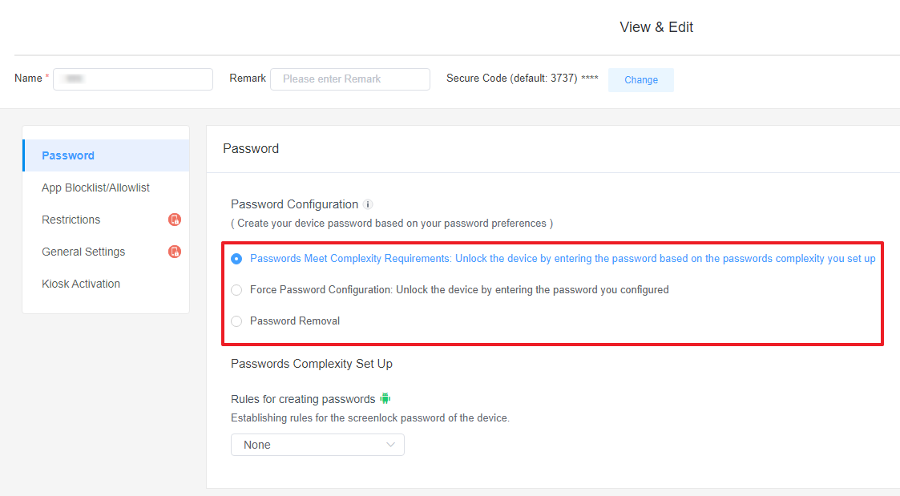Viewport: 900px width, 496px height.
Task: Open the General Settings section
Action: coord(83,252)
